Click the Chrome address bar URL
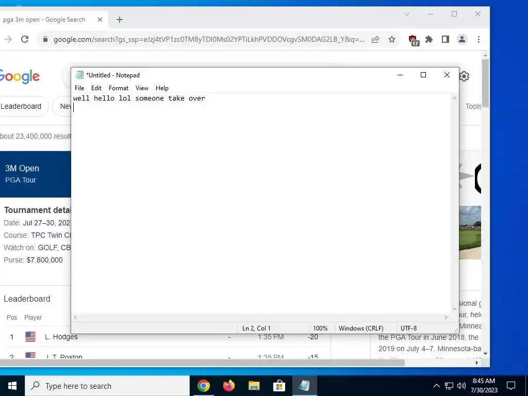This screenshot has width=528, height=396. pyautogui.click(x=209, y=39)
